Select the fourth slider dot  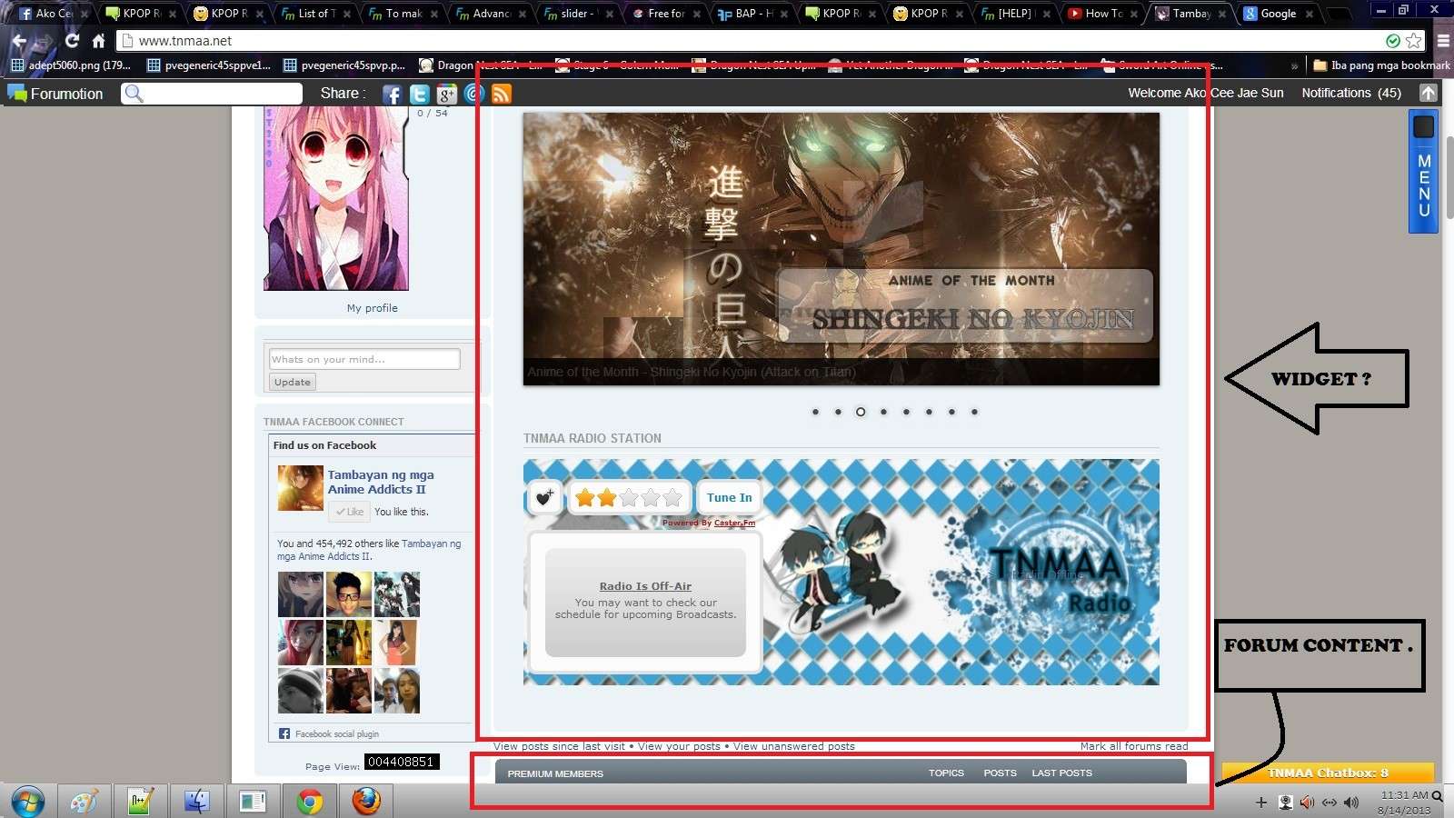pos(883,412)
